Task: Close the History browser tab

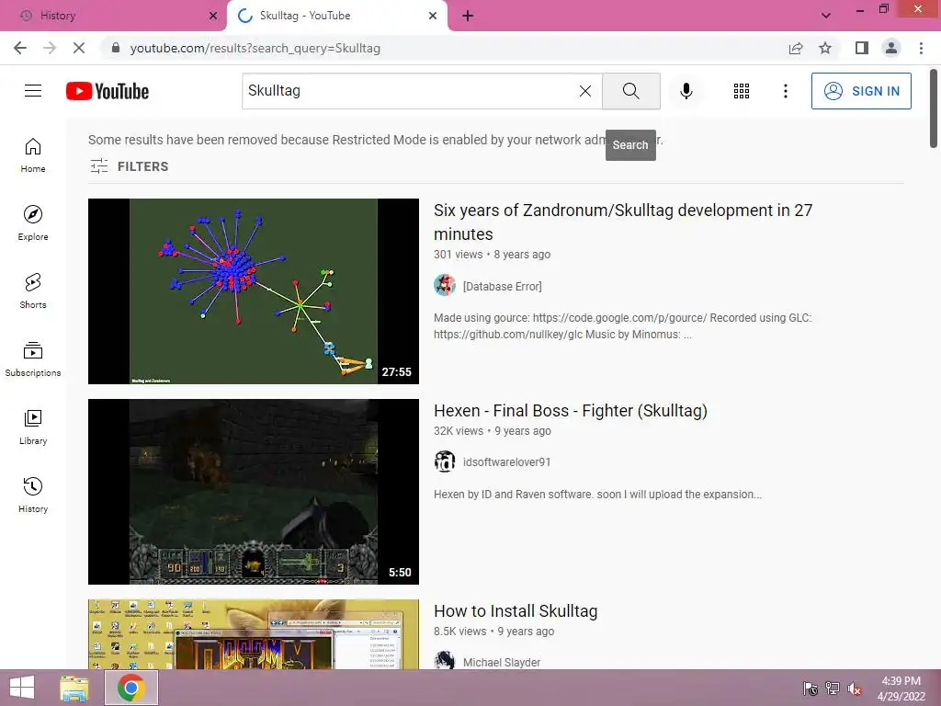Action: [213, 16]
